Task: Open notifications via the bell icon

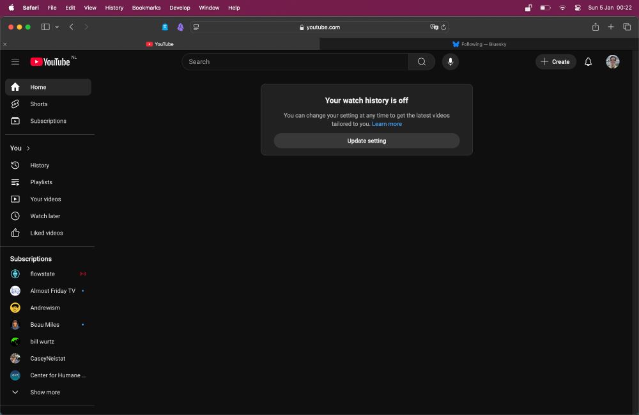Action: pyautogui.click(x=588, y=61)
